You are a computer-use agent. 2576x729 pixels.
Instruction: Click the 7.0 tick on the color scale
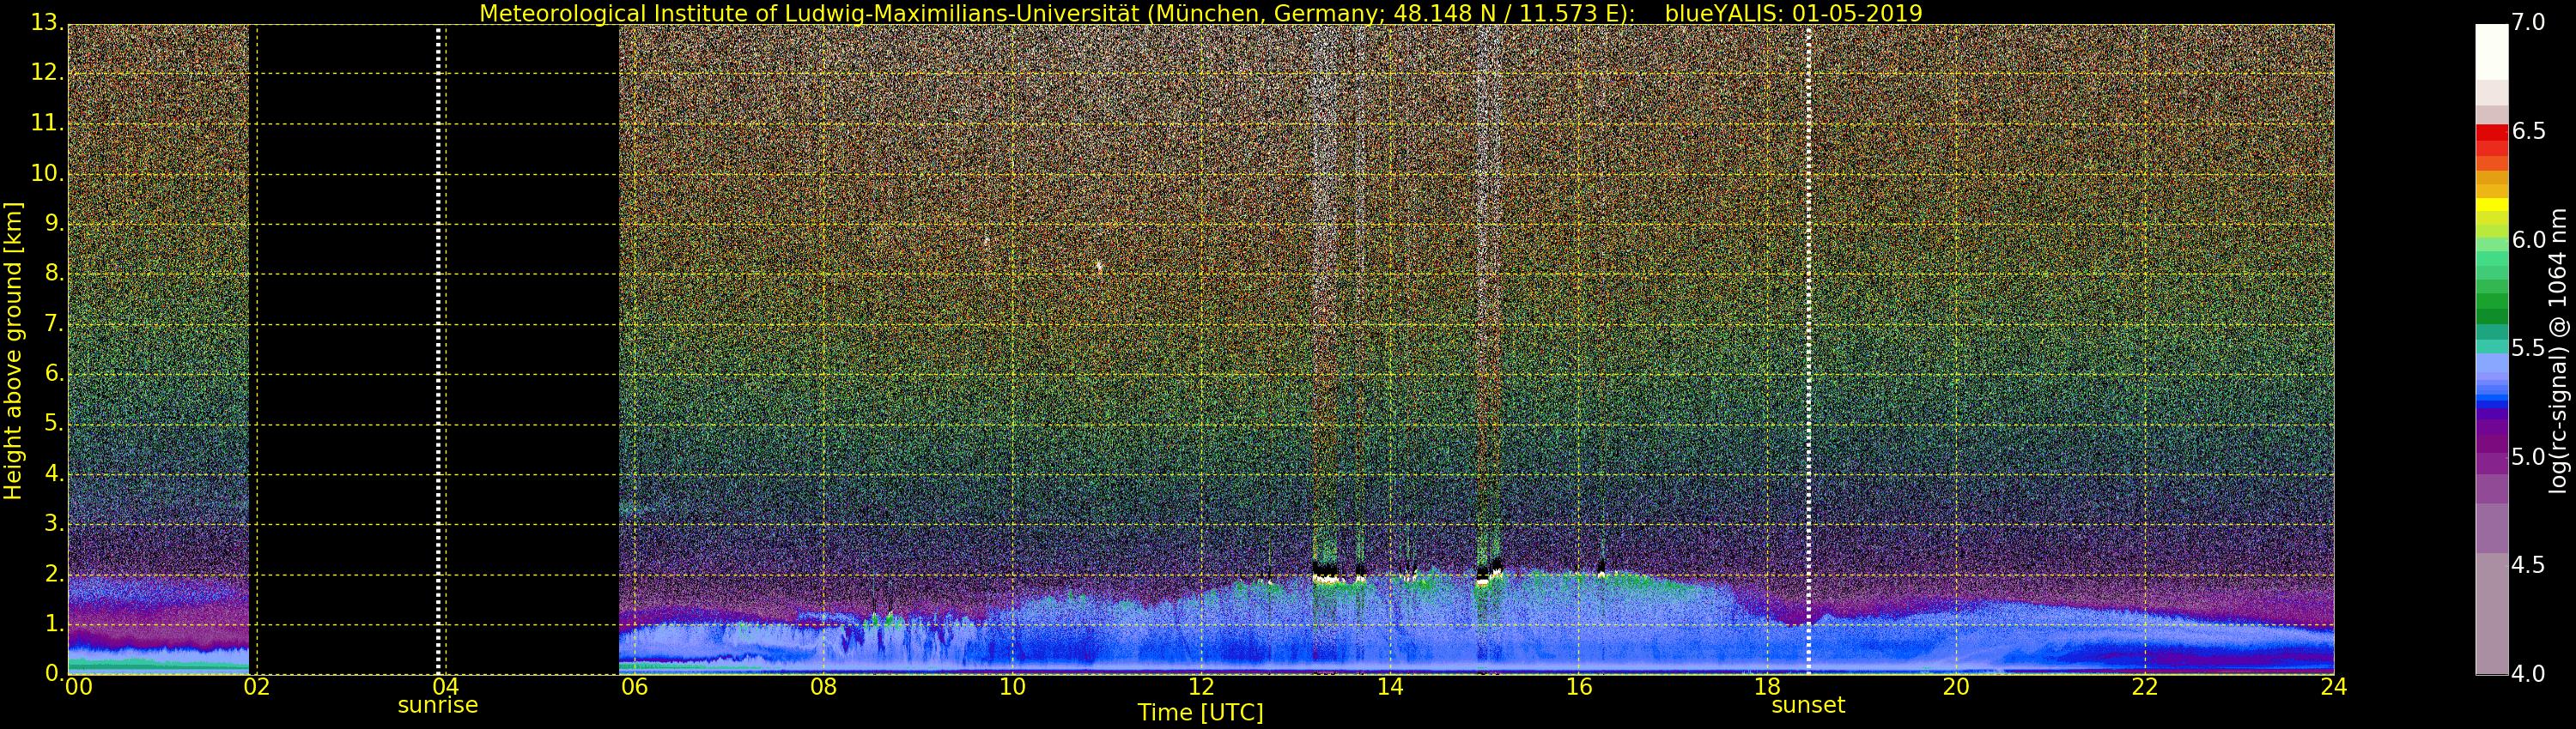pyautogui.click(x=2528, y=22)
